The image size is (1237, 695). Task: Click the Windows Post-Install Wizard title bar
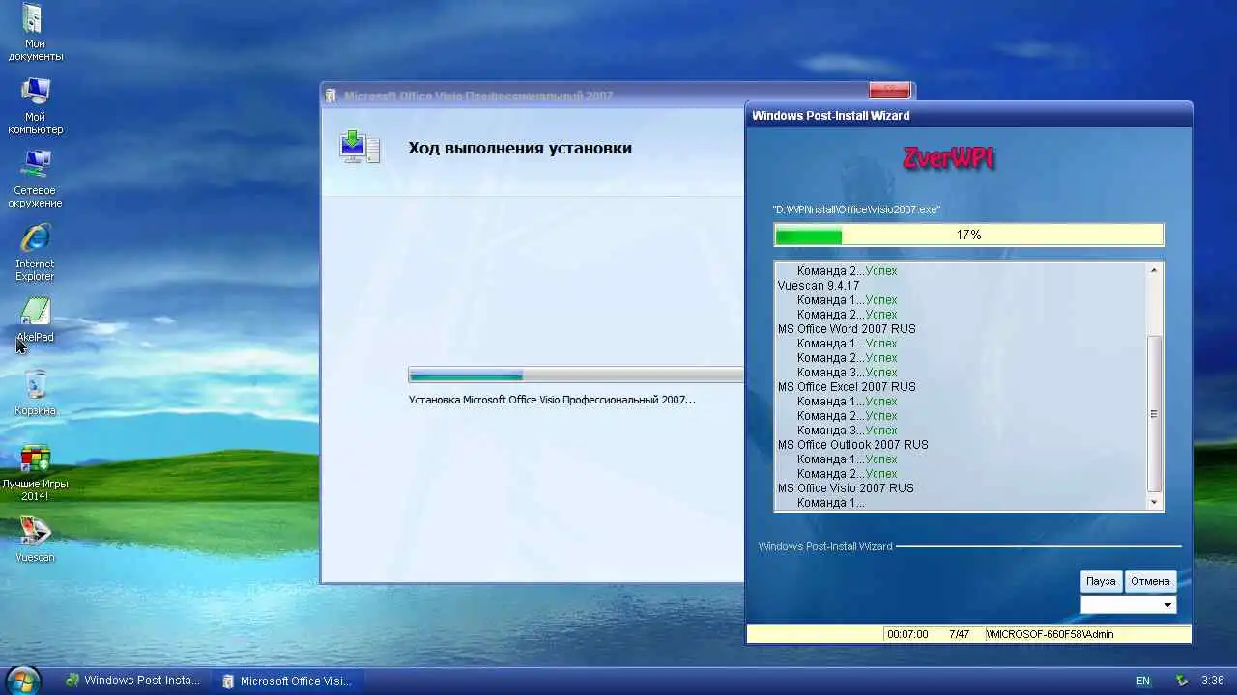969,116
